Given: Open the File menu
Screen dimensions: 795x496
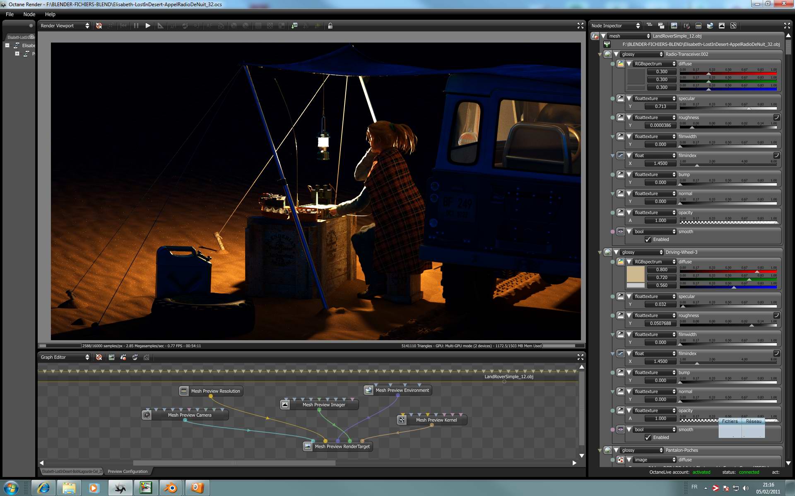Looking at the screenshot, I should click(x=10, y=14).
